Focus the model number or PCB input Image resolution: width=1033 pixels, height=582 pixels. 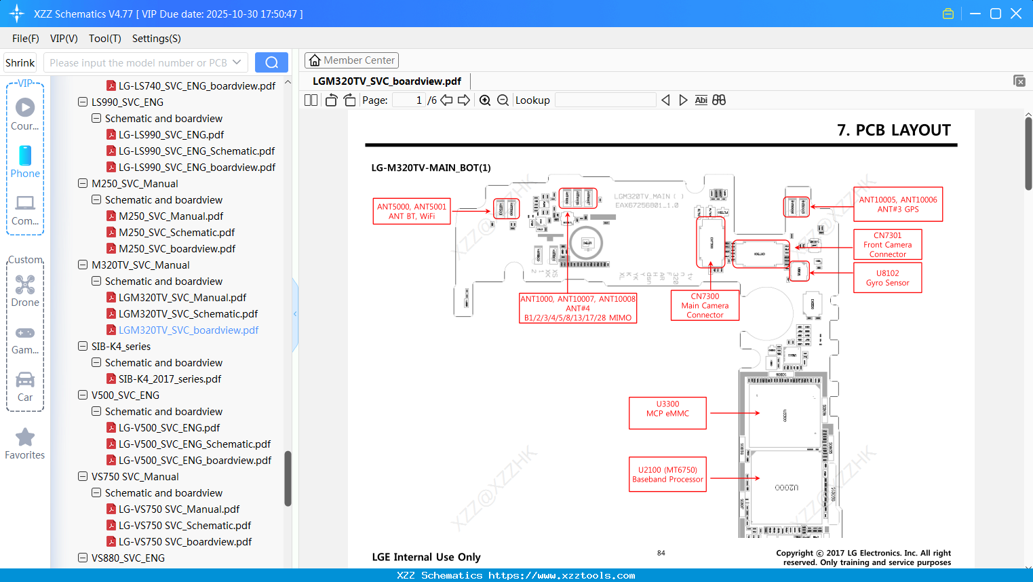[x=138, y=62]
